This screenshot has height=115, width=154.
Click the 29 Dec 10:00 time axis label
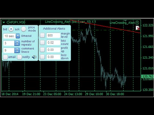click(94, 94)
